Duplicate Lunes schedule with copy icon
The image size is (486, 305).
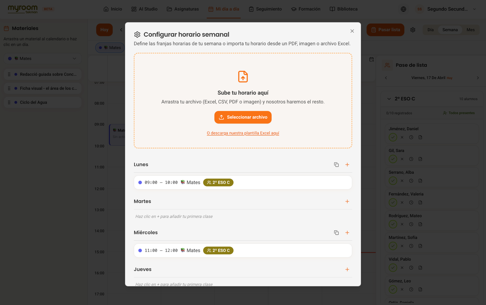click(x=336, y=165)
